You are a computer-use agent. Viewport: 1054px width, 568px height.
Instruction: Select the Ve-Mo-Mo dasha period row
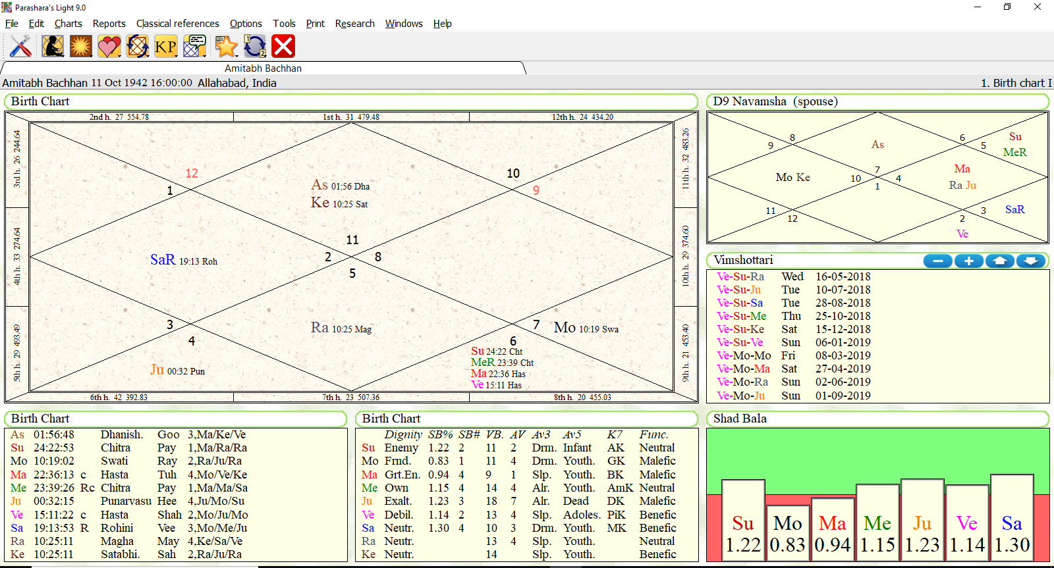(x=743, y=355)
